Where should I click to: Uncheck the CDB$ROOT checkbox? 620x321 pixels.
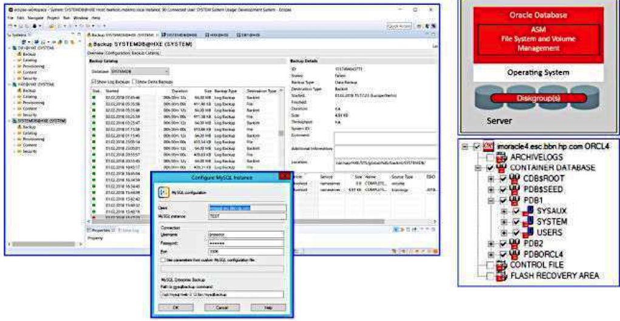[x=503, y=178]
